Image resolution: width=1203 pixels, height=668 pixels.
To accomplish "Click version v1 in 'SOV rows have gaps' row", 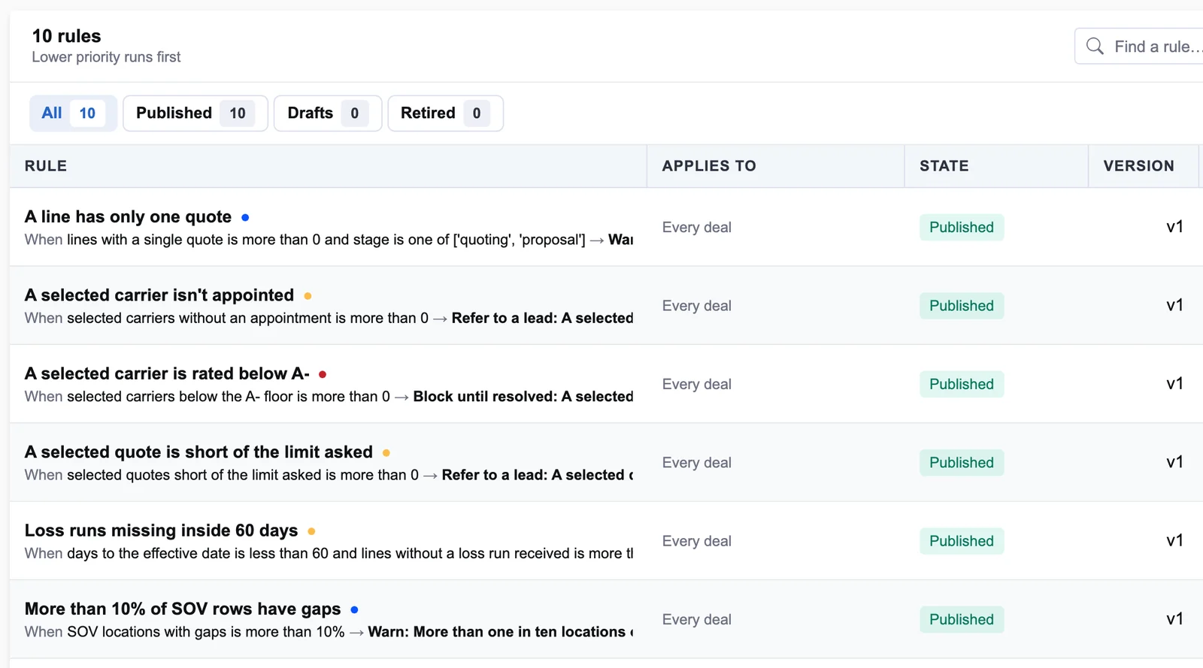I will [x=1174, y=618].
